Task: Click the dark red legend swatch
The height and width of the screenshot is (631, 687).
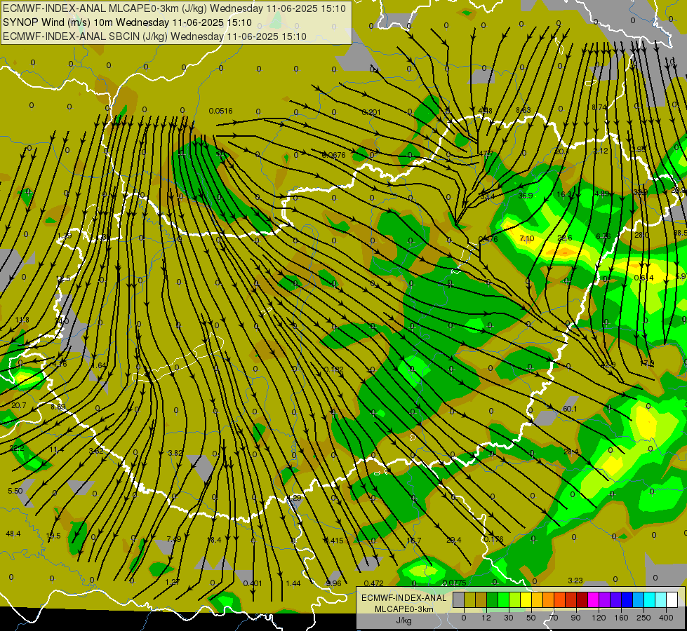Action: coord(582,600)
